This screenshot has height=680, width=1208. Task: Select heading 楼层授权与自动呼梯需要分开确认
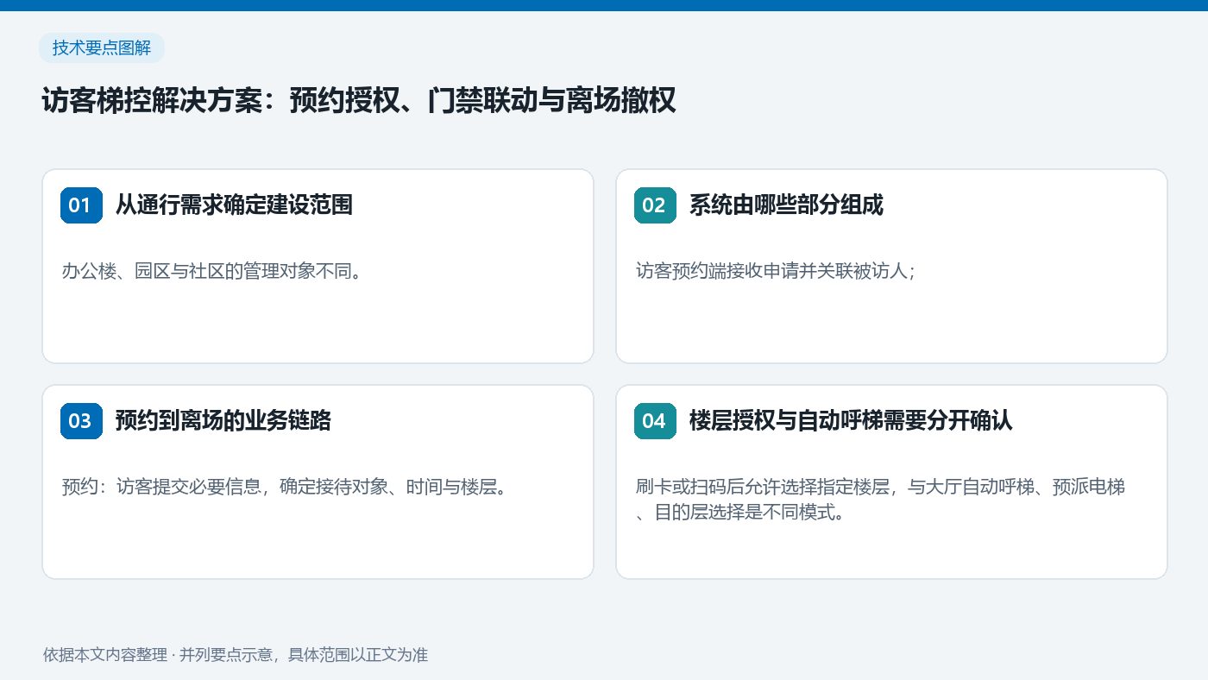click(x=851, y=421)
